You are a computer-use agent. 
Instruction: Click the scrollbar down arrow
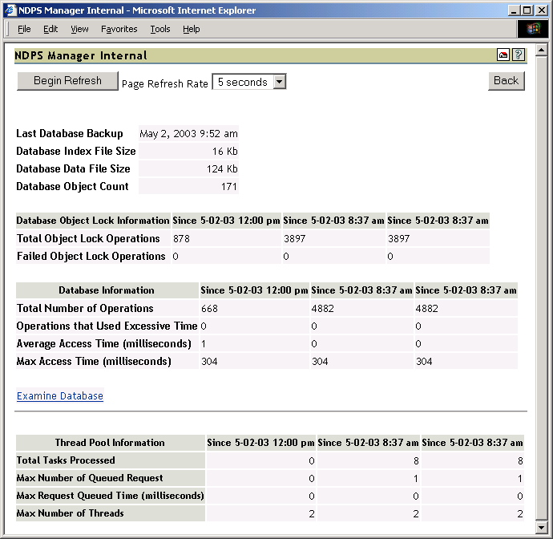pyautogui.click(x=541, y=527)
